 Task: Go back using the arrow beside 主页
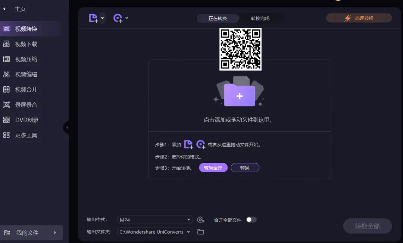[x=4, y=9]
